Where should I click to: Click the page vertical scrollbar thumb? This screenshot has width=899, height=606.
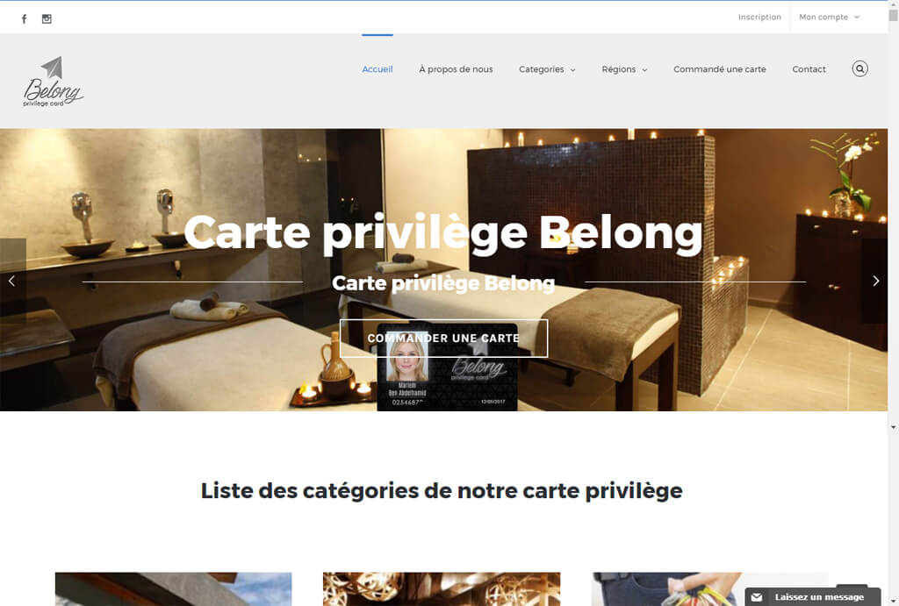pyautogui.click(x=893, y=14)
